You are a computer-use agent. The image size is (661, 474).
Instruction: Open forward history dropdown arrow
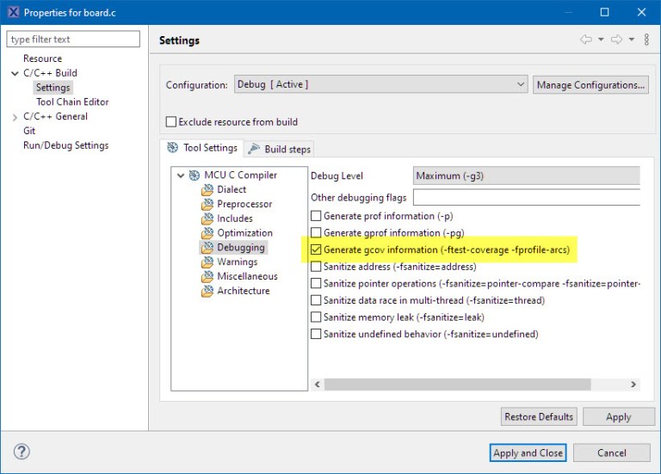point(632,40)
